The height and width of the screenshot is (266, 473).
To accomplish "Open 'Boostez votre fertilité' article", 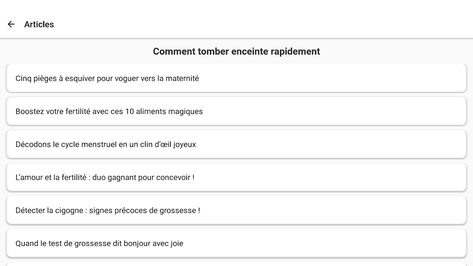I will [x=236, y=111].
